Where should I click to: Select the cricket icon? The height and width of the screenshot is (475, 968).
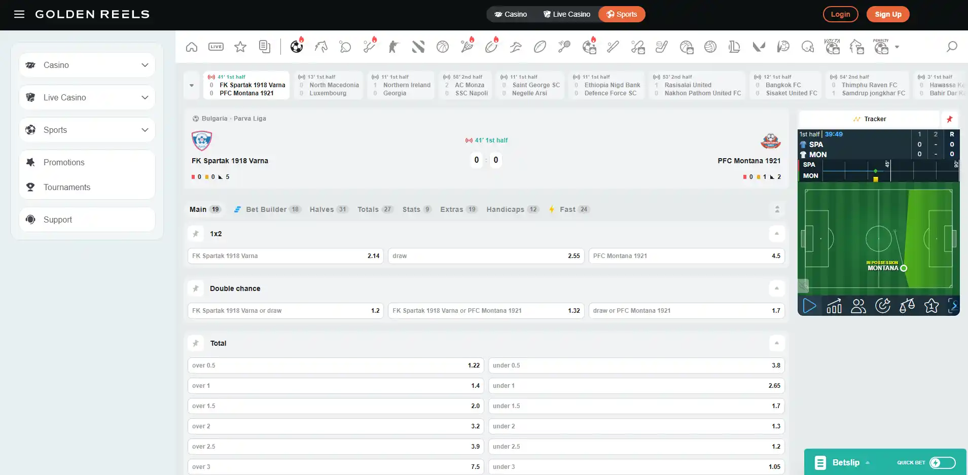[x=370, y=47]
